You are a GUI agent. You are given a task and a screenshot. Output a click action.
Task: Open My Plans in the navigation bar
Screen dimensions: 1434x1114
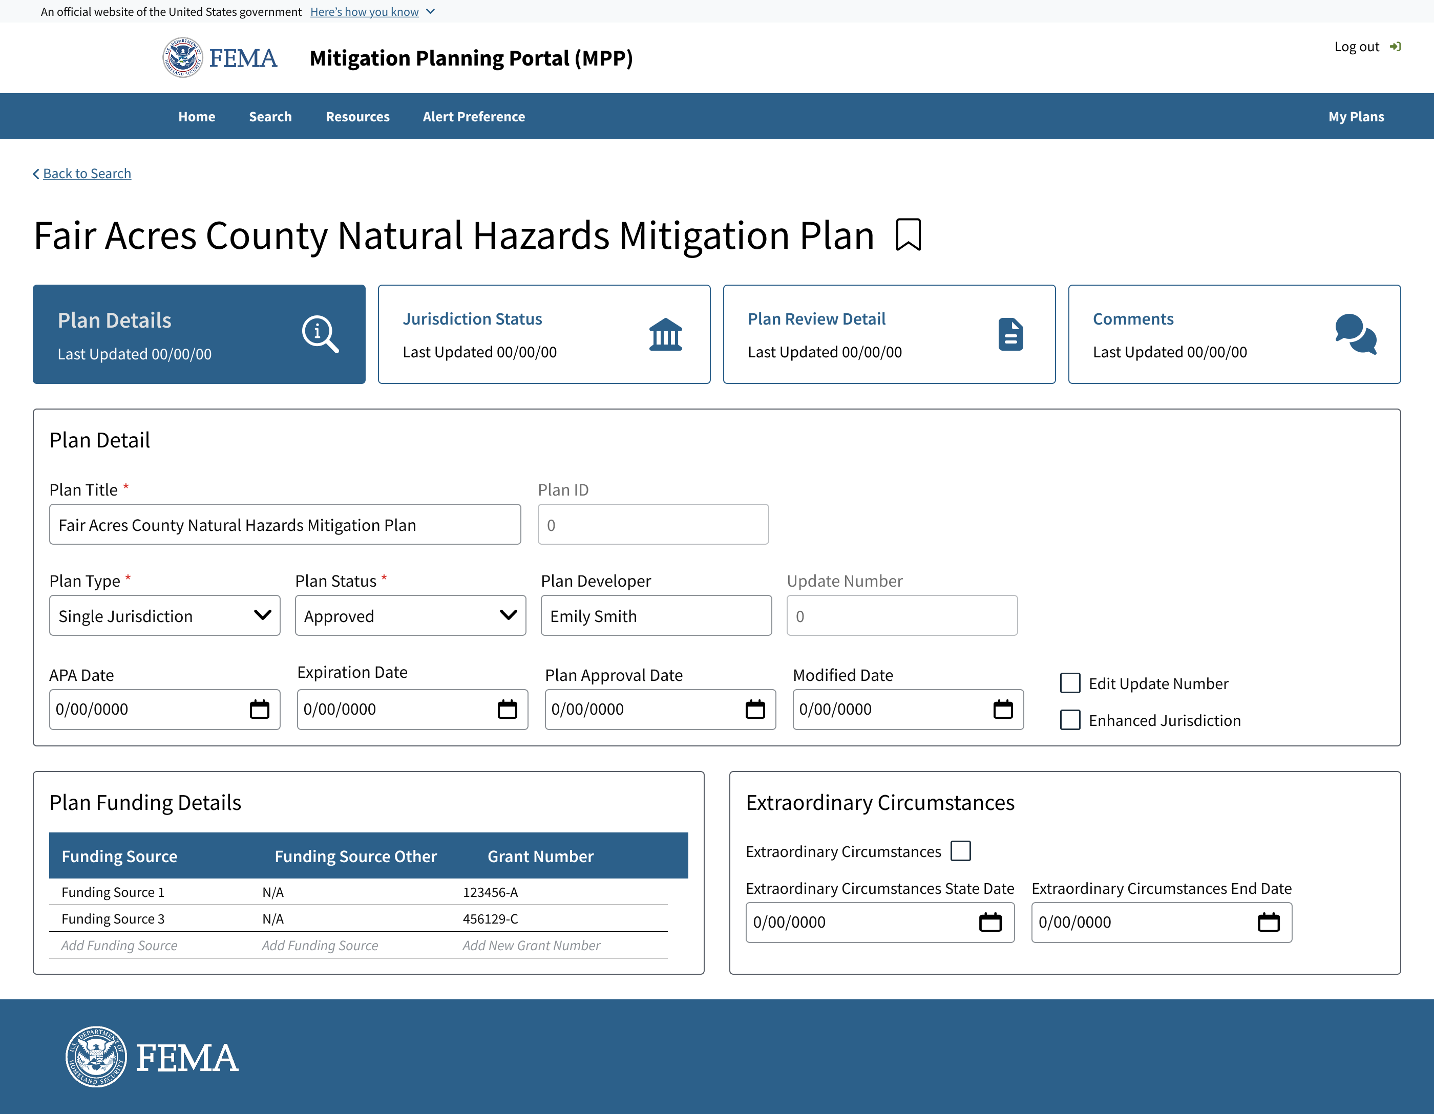point(1356,117)
